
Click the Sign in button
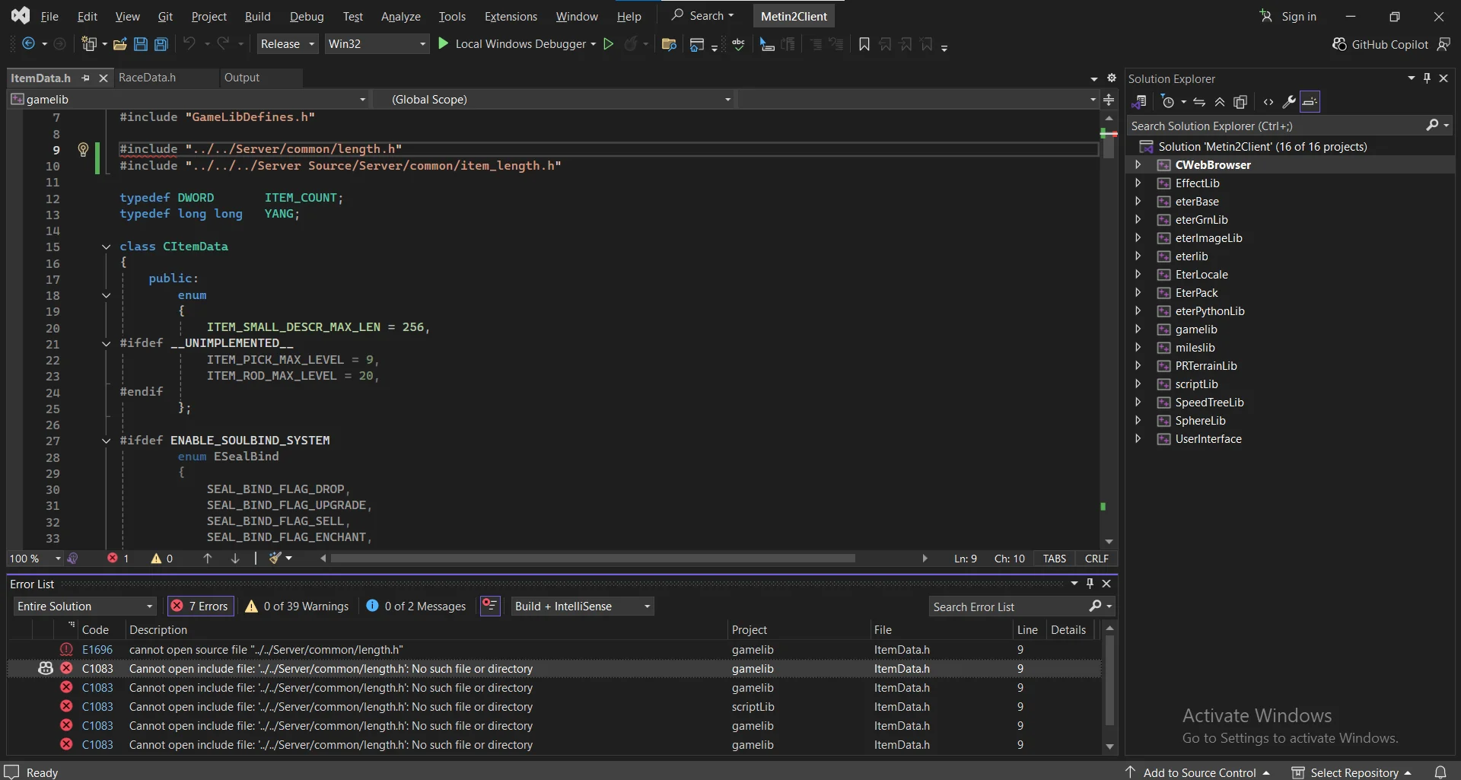(1288, 16)
